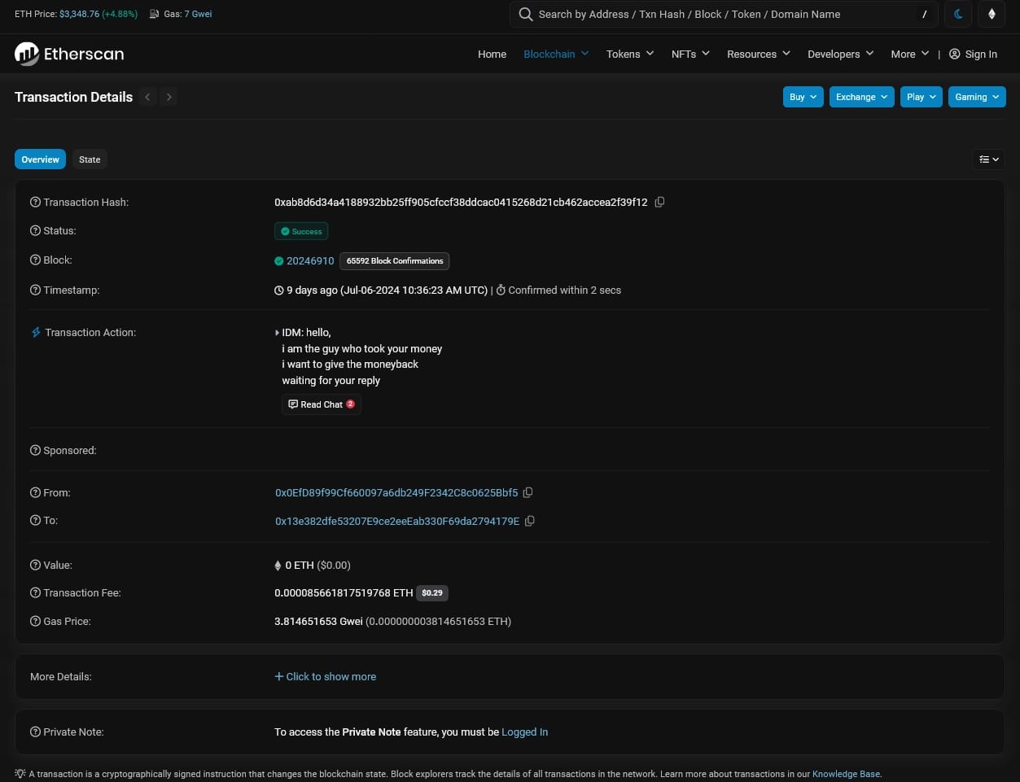Go to next transaction arrow
1020x782 pixels.
[169, 97]
